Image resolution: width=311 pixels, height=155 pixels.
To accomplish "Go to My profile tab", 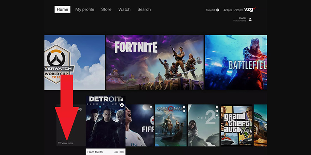I will [x=85, y=9].
